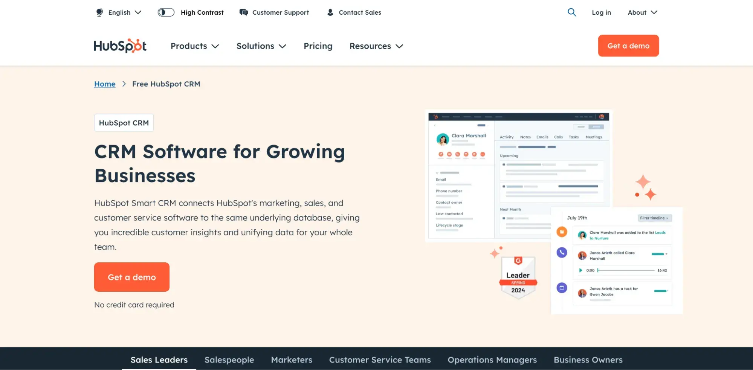
Task: Click the play button on call recording
Action: click(580, 270)
